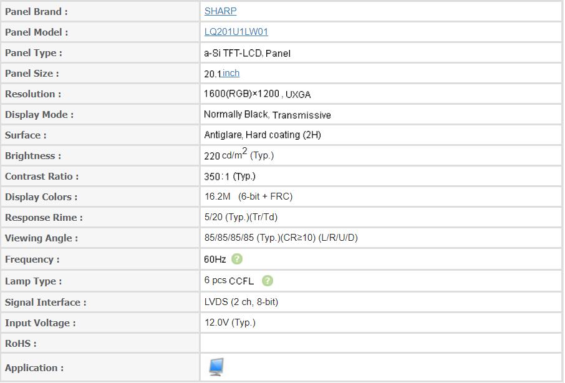The width and height of the screenshot is (565, 383).
Task: Select the Lamp Type row label
Action: [x=33, y=281]
